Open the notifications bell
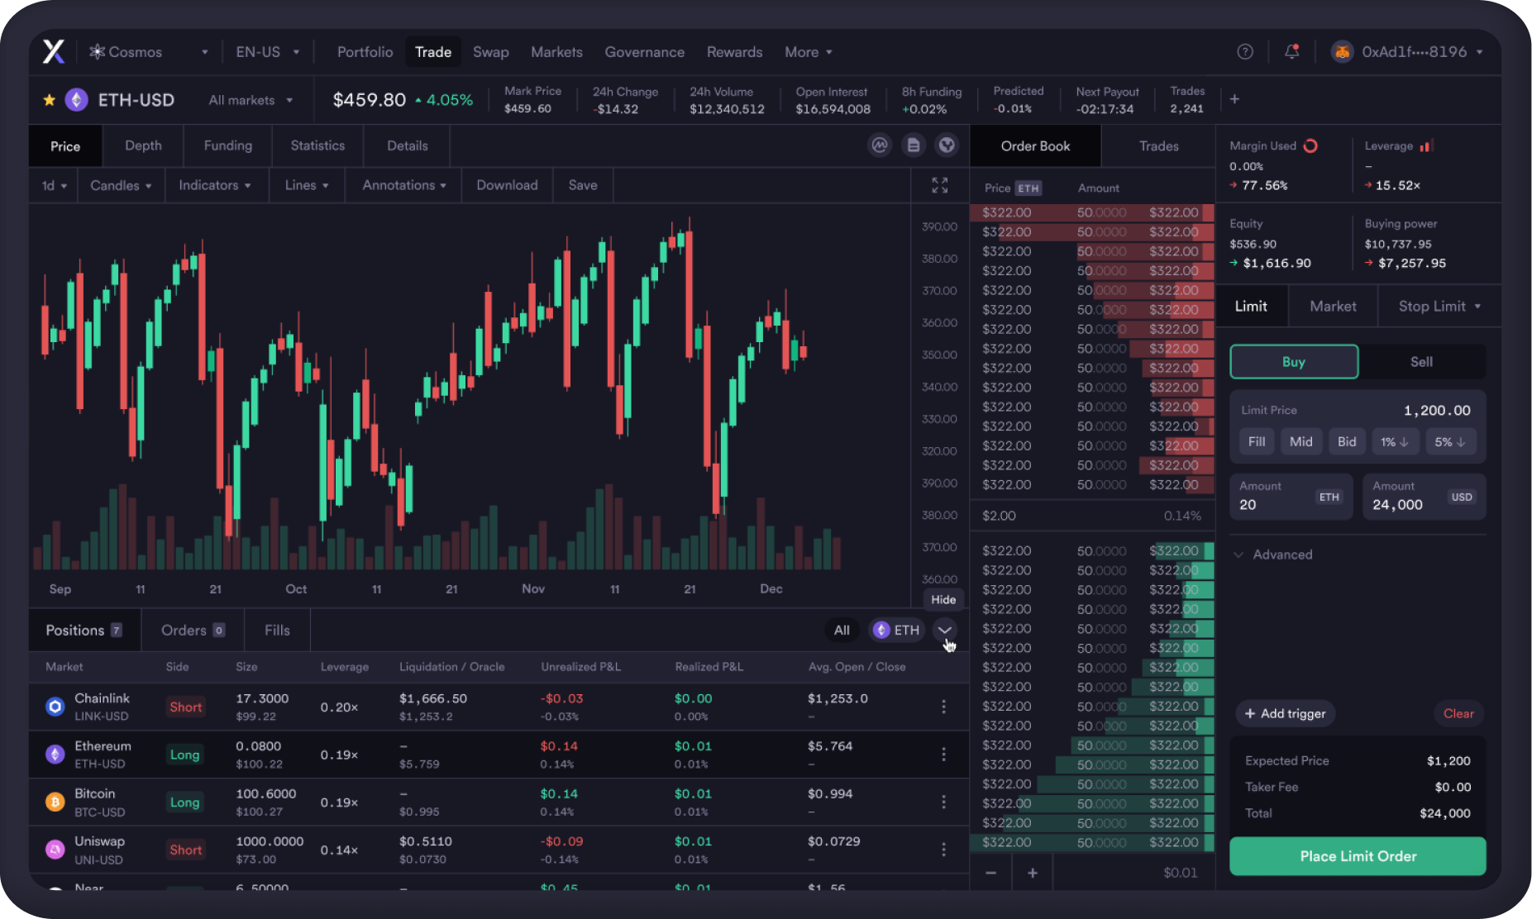1532x919 pixels. pos(1291,52)
